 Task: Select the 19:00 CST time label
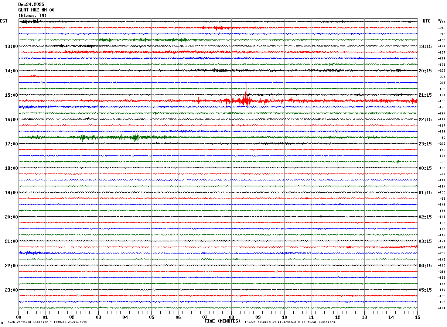[11, 193]
